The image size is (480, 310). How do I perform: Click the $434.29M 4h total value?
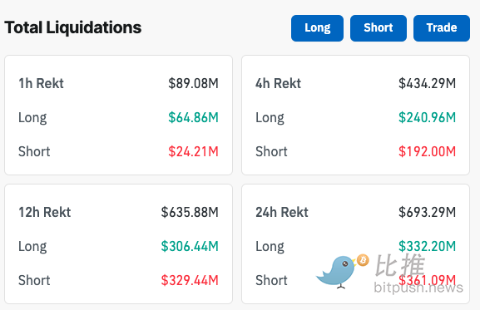click(x=428, y=83)
